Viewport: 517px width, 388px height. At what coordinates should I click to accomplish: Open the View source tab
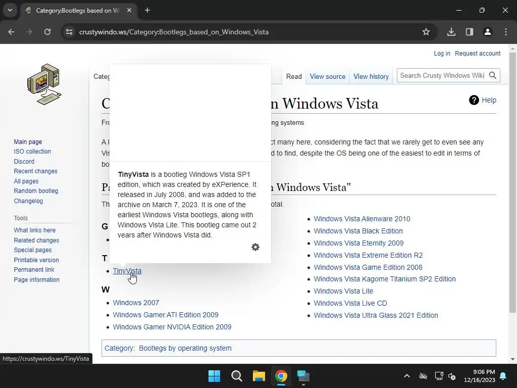[327, 77]
